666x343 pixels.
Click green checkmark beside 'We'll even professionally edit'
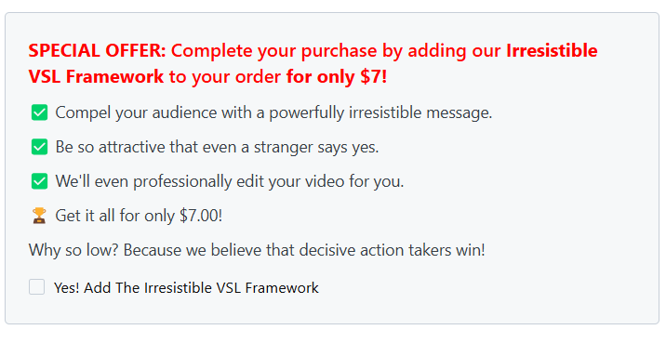click(39, 181)
